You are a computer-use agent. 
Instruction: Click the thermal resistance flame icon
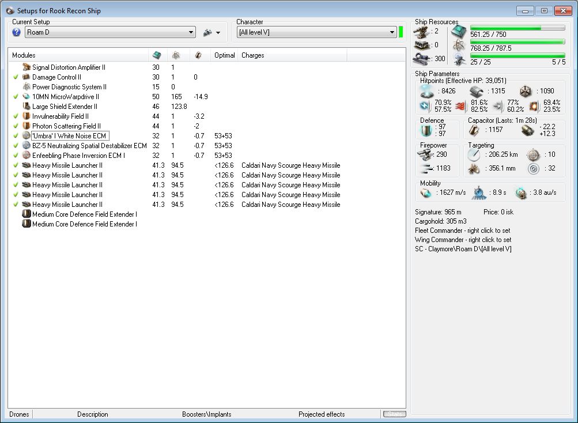coord(460,107)
